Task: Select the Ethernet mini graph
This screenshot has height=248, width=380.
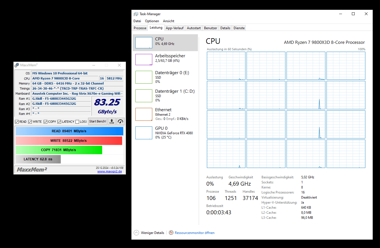Action: [144, 114]
